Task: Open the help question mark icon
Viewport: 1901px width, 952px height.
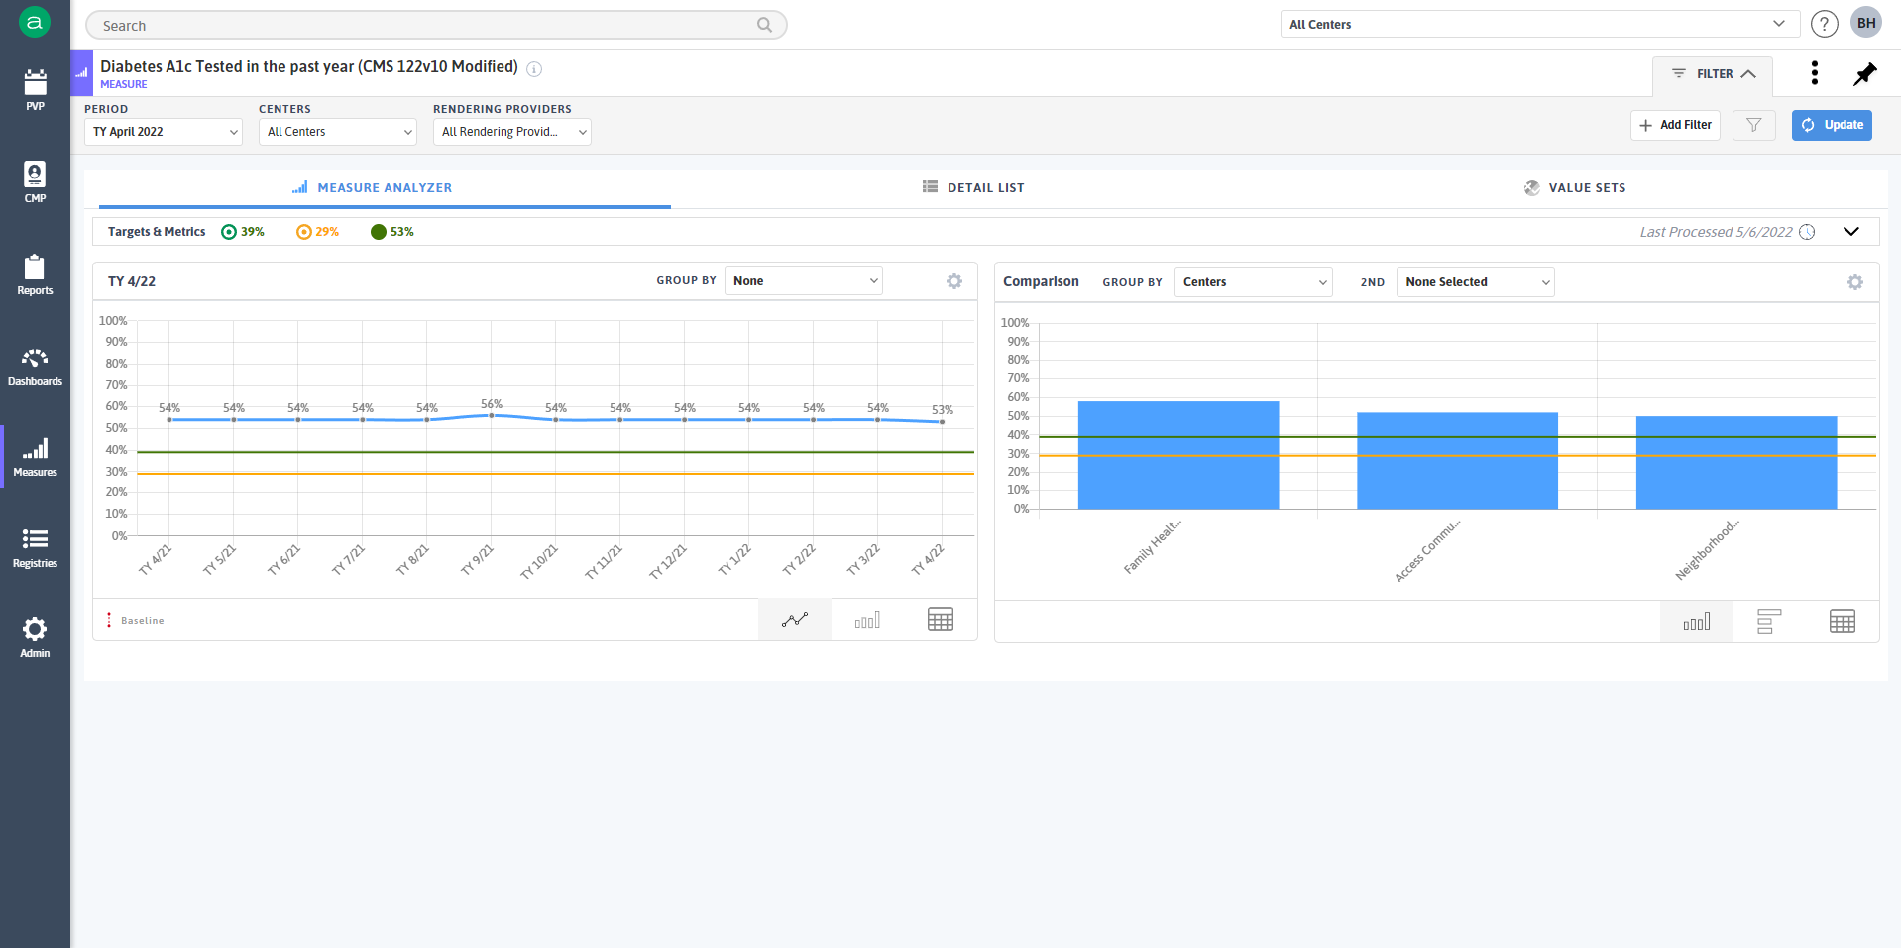Action: coord(1824,24)
